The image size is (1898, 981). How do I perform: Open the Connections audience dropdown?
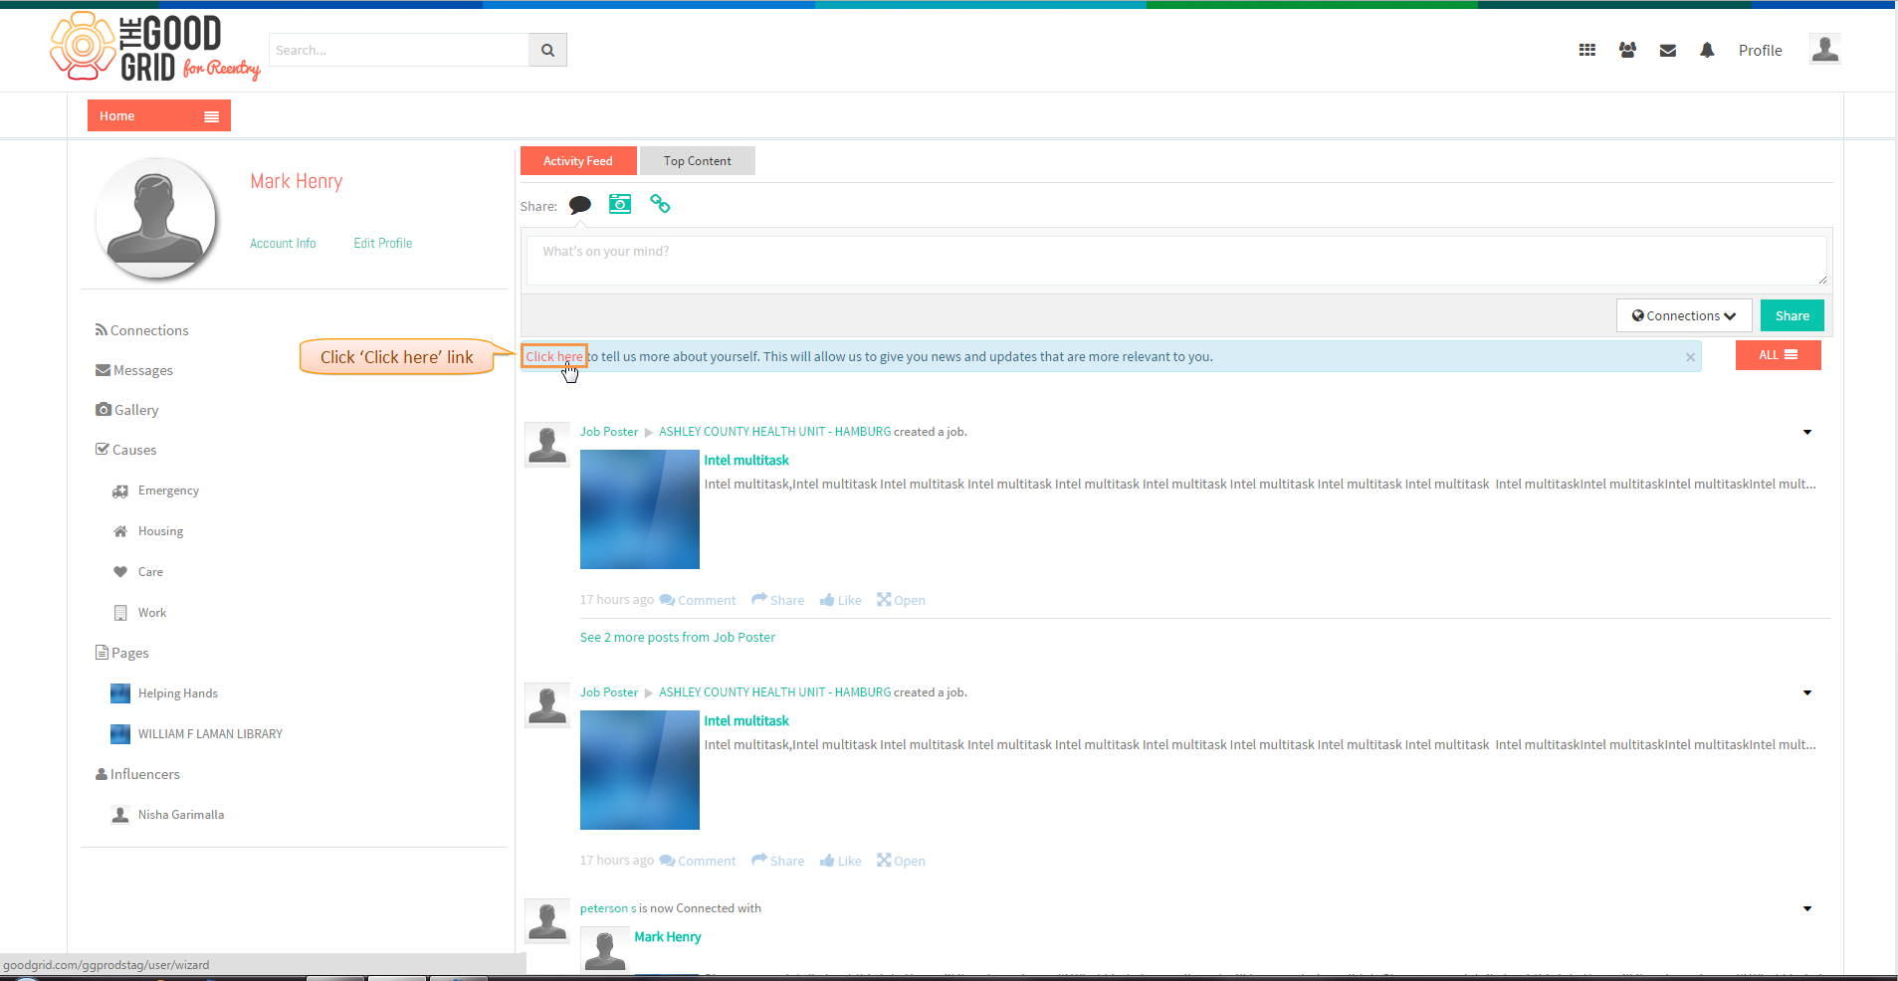point(1684,315)
